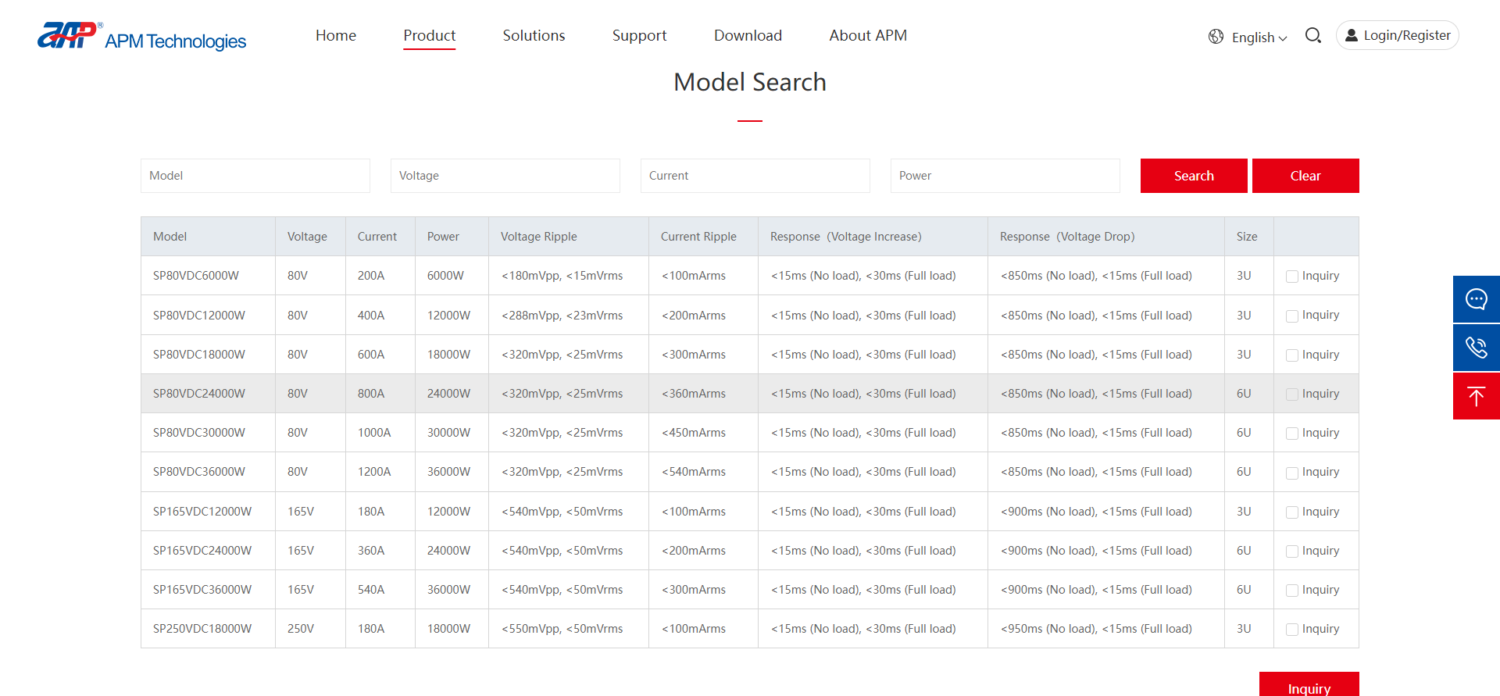The image size is (1500, 696).
Task: Check Inquiry box for SP250VDC18000W
Action: [x=1292, y=630]
